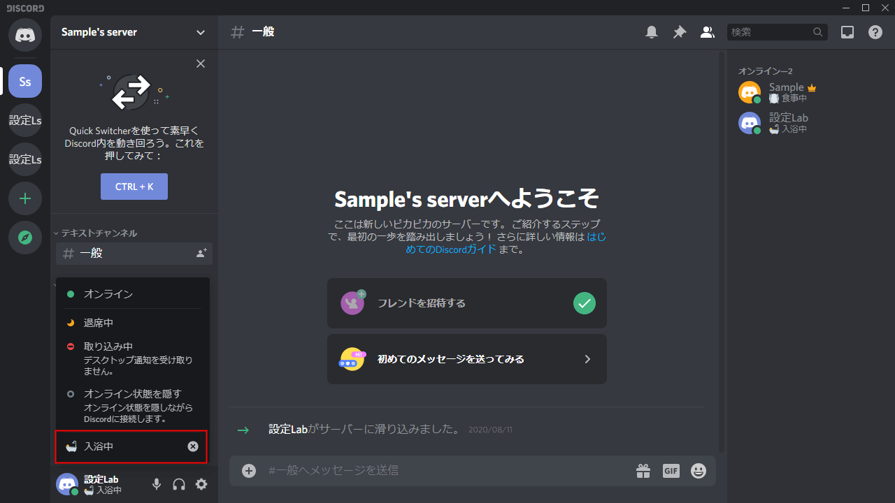Click the 一般 channel title in header
This screenshot has height=503, width=895.
(263, 32)
